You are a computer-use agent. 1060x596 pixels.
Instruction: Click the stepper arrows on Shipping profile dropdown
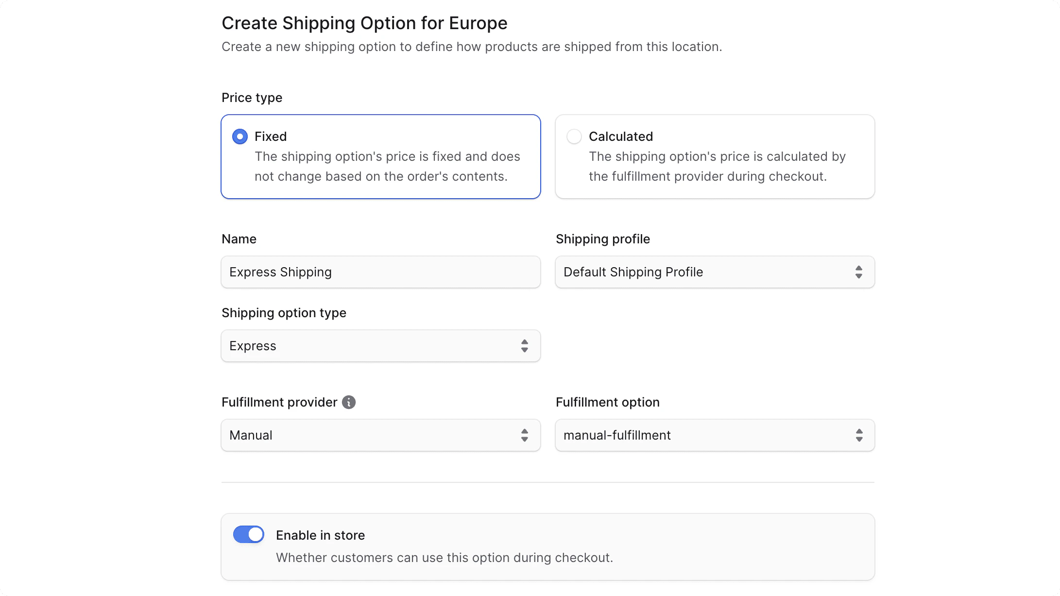859,272
